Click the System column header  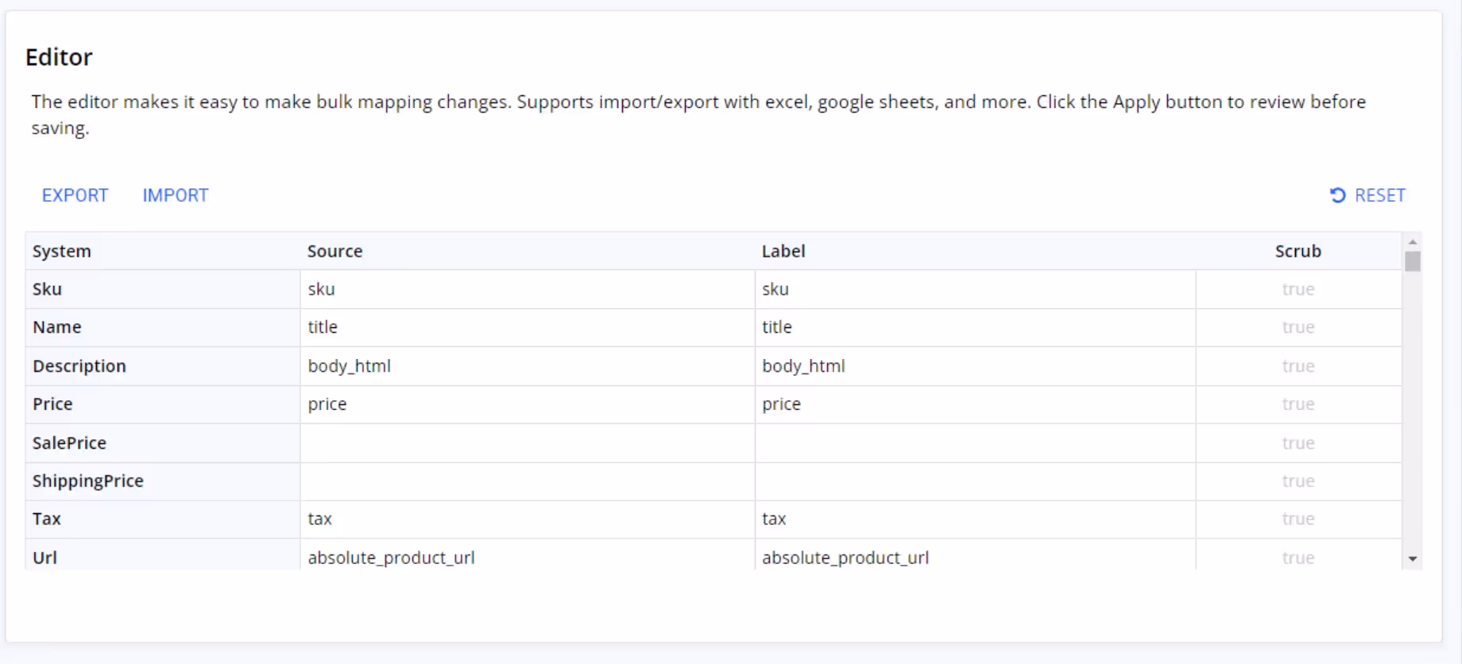pos(62,251)
